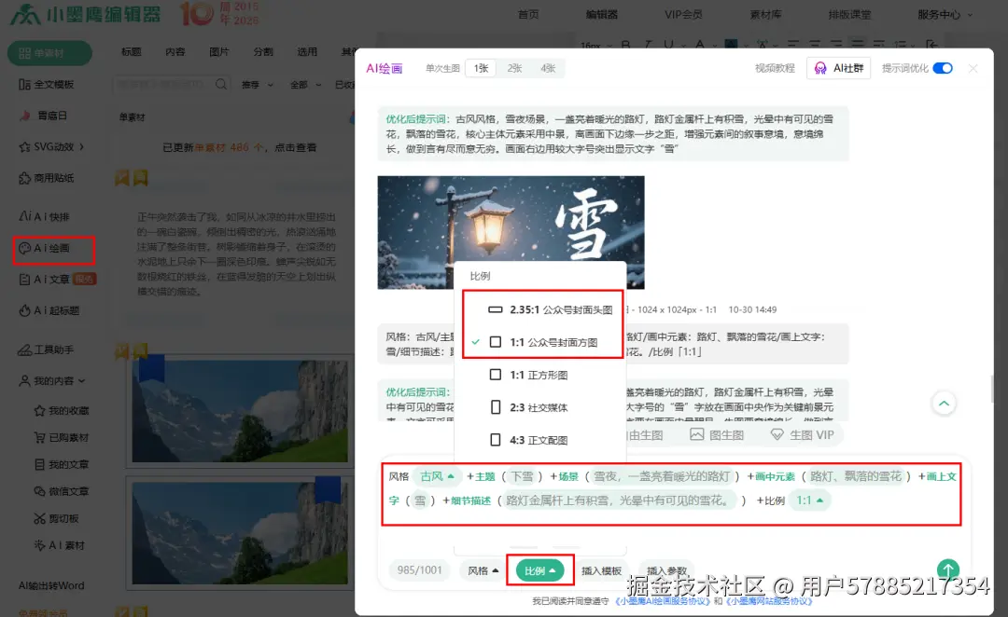Open the 风格 dropdown at bottom

(483, 570)
